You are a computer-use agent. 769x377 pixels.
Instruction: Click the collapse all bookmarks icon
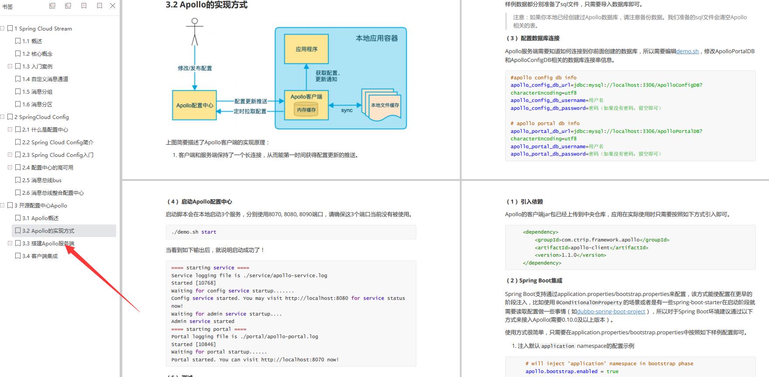(68, 6)
